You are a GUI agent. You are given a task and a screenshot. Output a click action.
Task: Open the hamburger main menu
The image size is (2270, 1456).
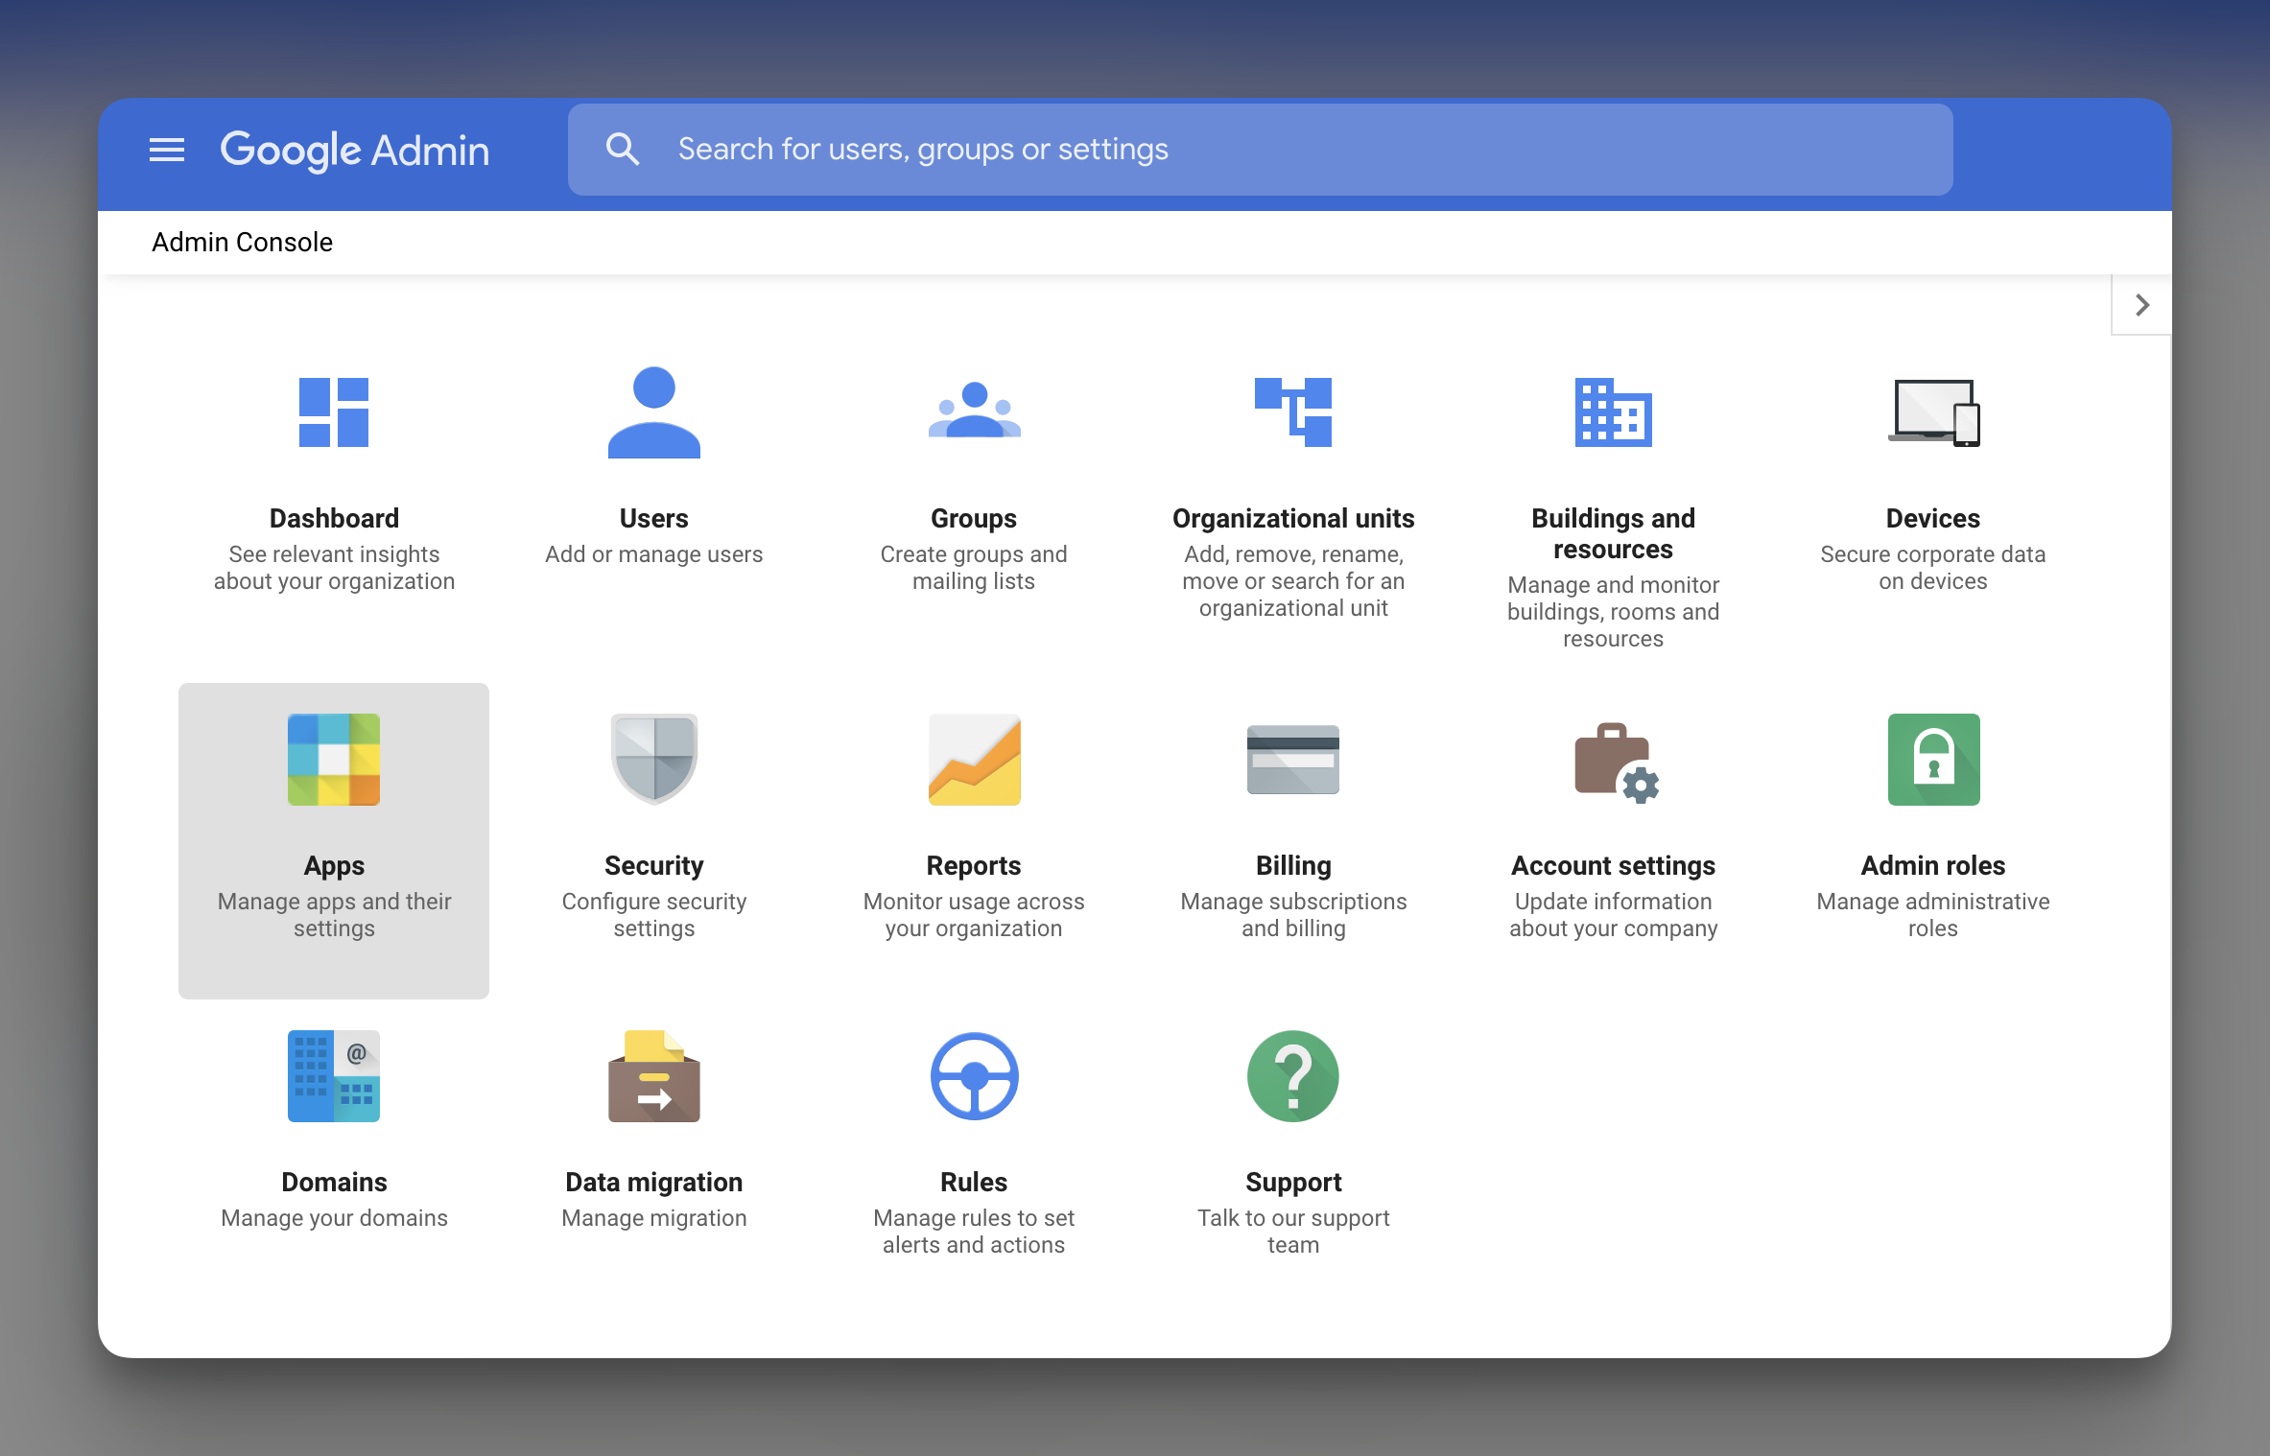pyautogui.click(x=167, y=150)
